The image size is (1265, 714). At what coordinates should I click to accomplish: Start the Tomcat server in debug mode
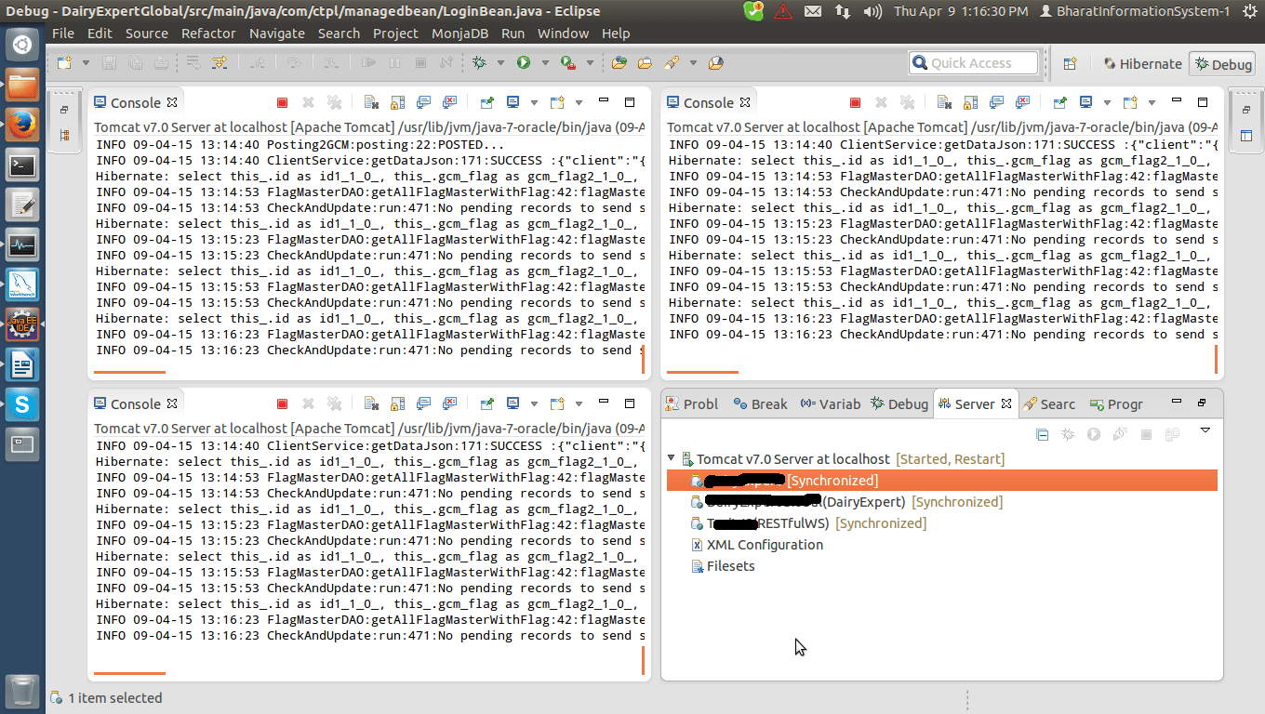click(x=1068, y=434)
